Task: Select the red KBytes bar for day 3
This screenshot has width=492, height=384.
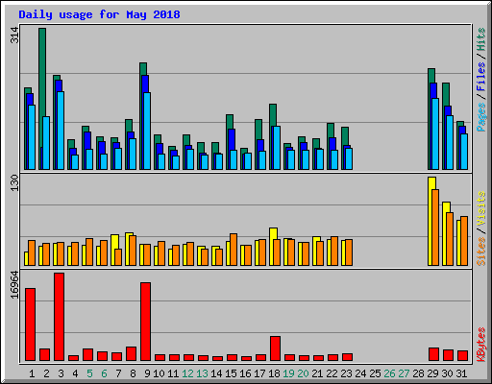Action: coord(59,317)
